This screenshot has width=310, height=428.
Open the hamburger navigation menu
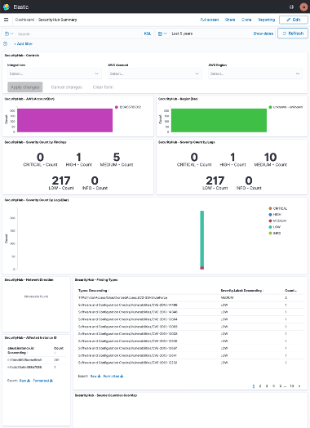click(7, 20)
